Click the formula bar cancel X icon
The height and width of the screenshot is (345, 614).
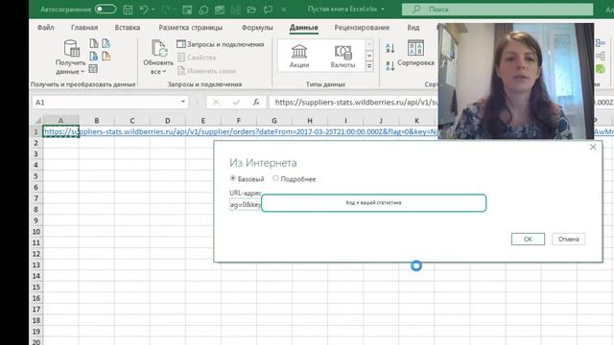(x=216, y=103)
